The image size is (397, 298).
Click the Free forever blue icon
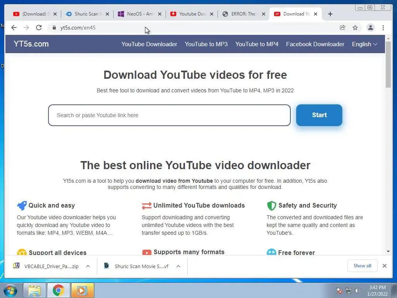point(271,252)
